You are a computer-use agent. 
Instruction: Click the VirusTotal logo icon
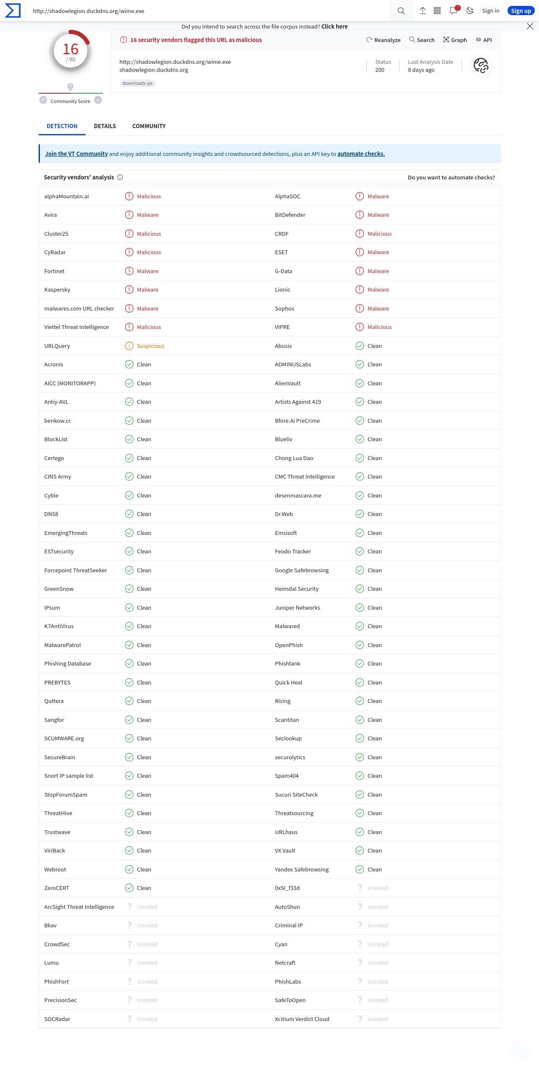pyautogui.click(x=13, y=11)
